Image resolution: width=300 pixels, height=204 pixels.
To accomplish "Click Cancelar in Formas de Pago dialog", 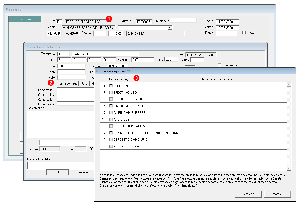I will [x=248, y=194].
